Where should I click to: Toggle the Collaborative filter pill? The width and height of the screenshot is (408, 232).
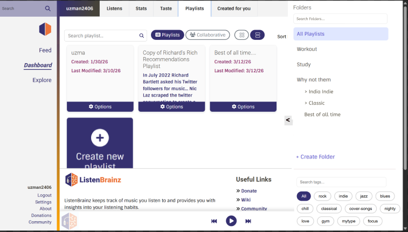click(208, 35)
